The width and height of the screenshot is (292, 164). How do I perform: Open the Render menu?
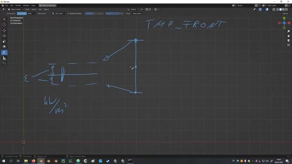pyautogui.click(x=18, y=5)
